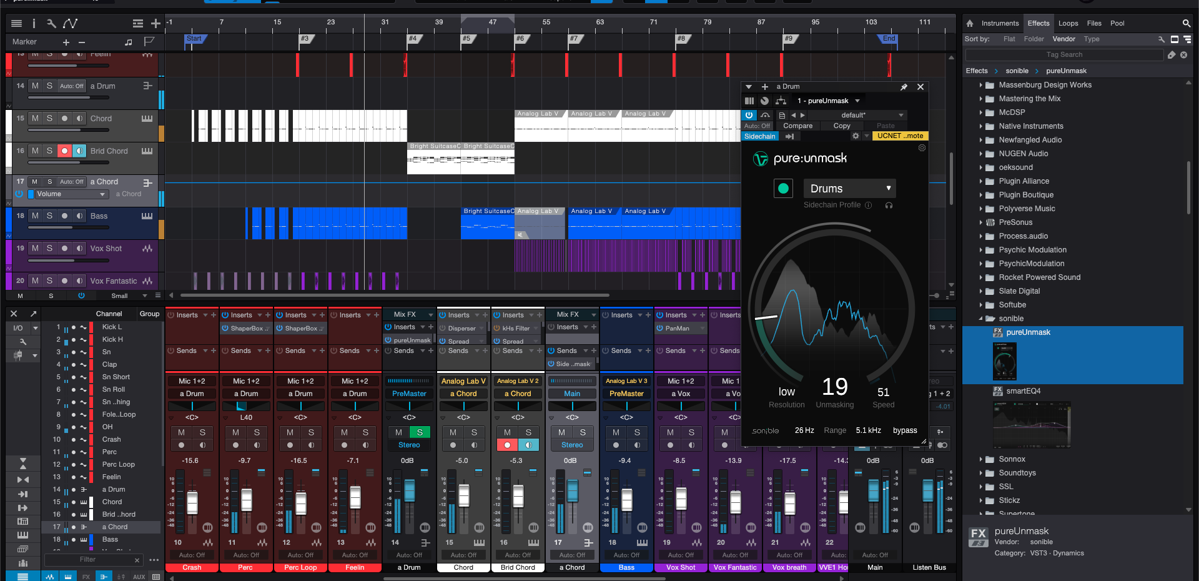Click the UCNET remote button

click(900, 136)
